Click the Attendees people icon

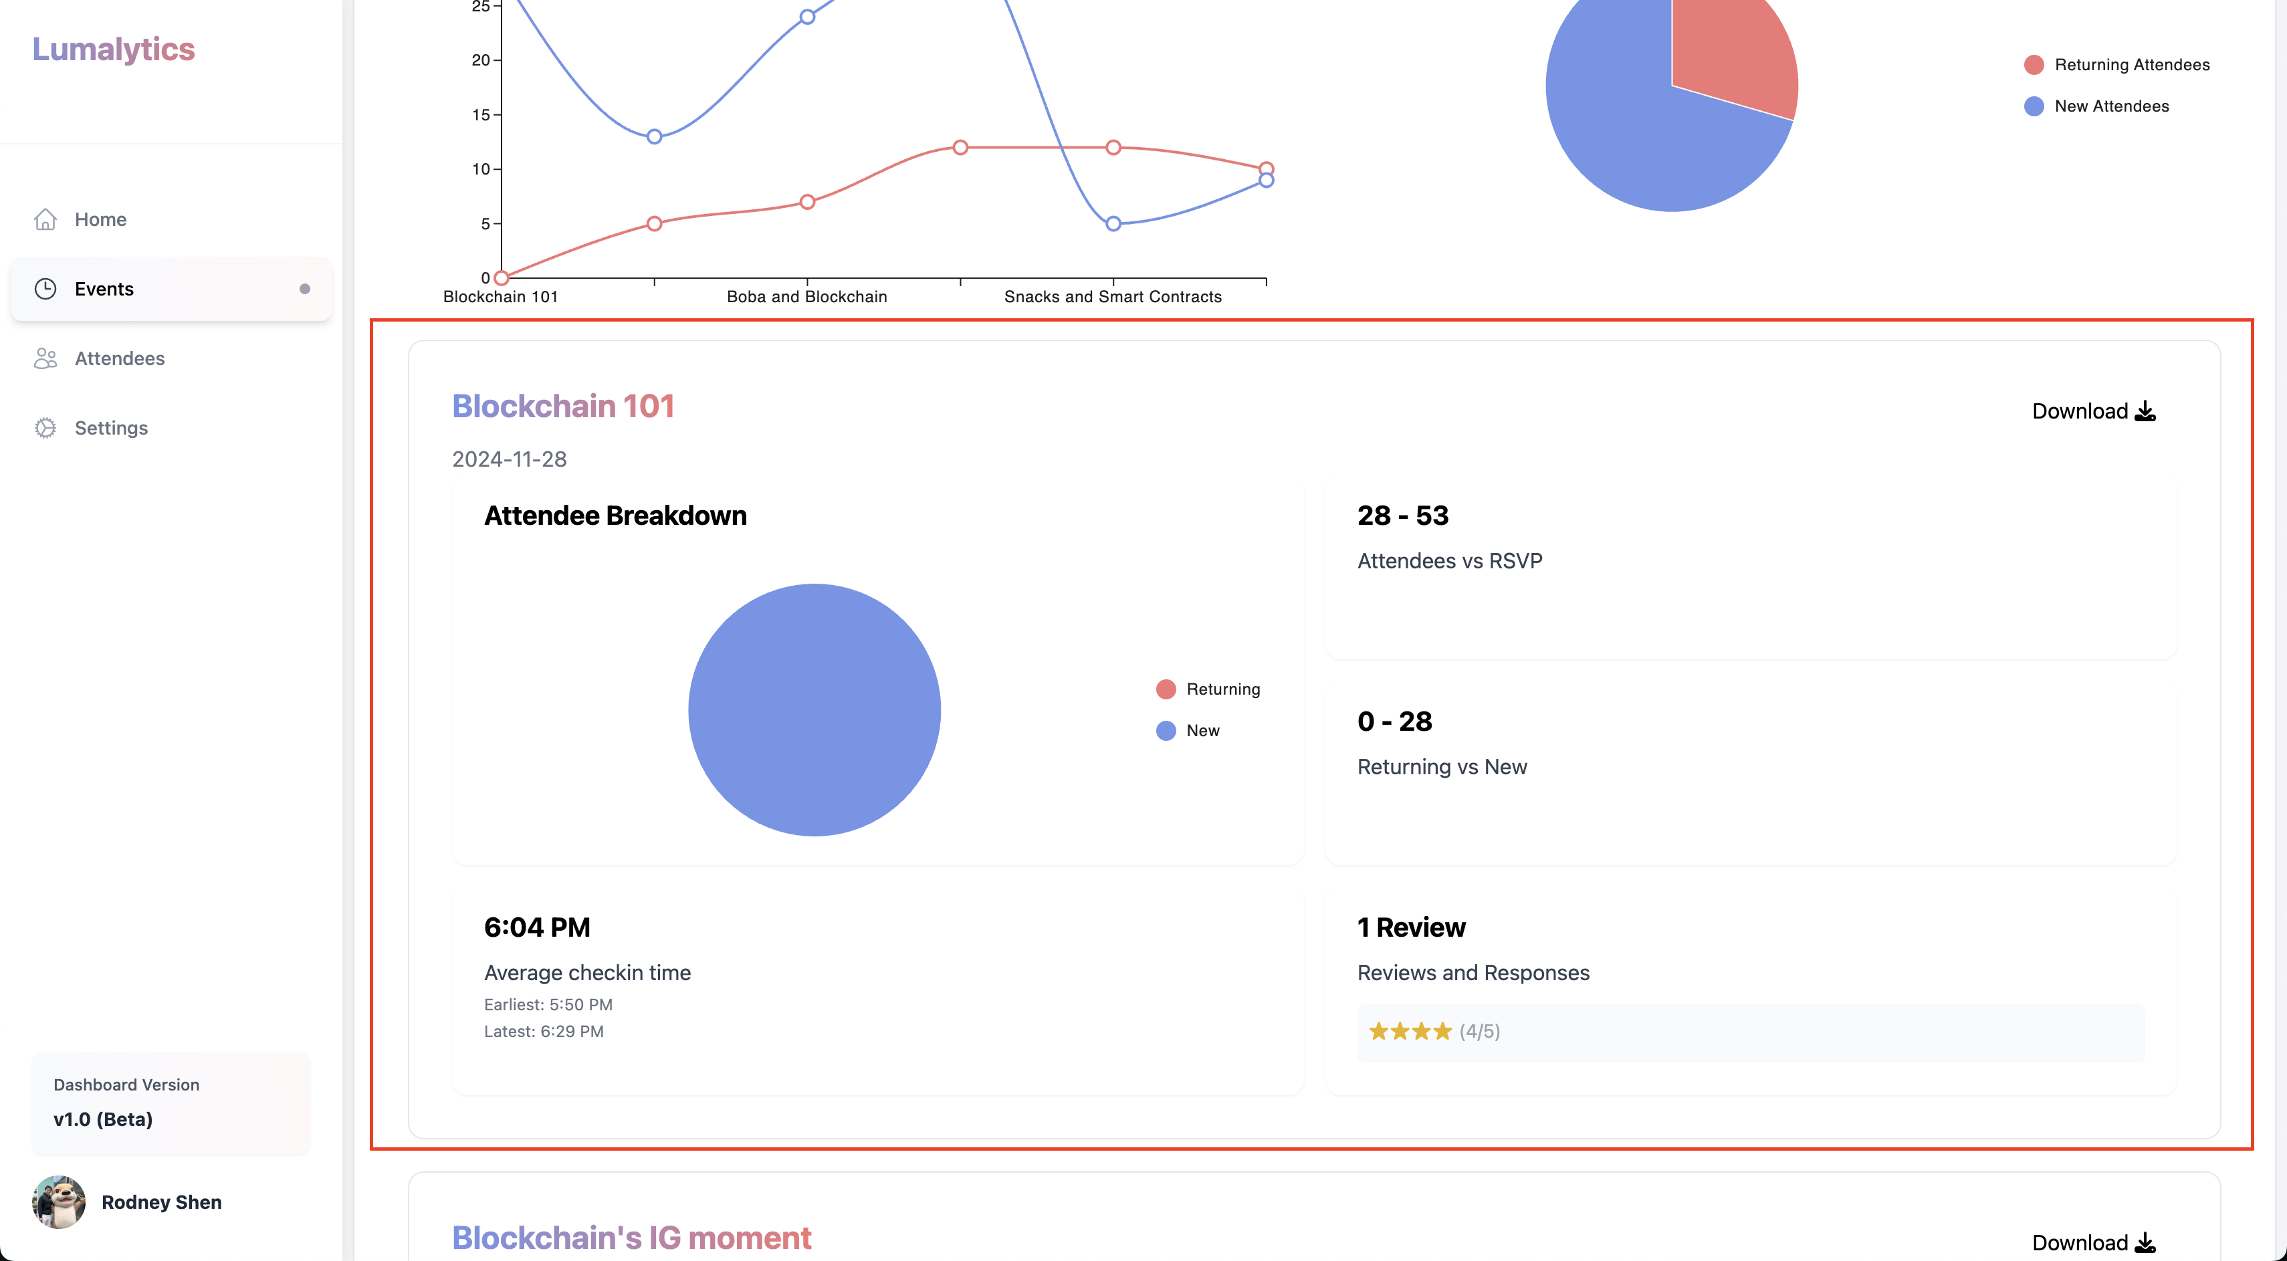click(45, 358)
